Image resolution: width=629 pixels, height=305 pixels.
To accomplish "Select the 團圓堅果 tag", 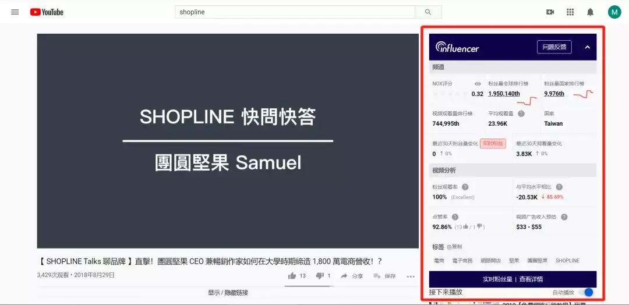I will pyautogui.click(x=537, y=261).
